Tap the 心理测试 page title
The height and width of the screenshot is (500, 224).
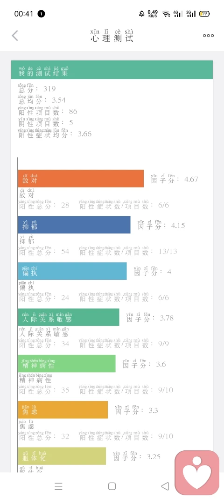112,36
